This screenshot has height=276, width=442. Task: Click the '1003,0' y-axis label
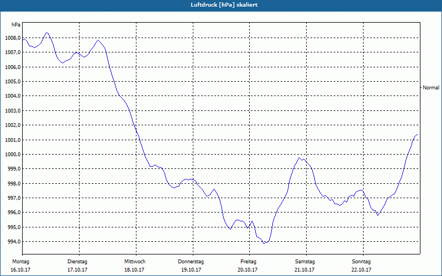tap(13, 111)
